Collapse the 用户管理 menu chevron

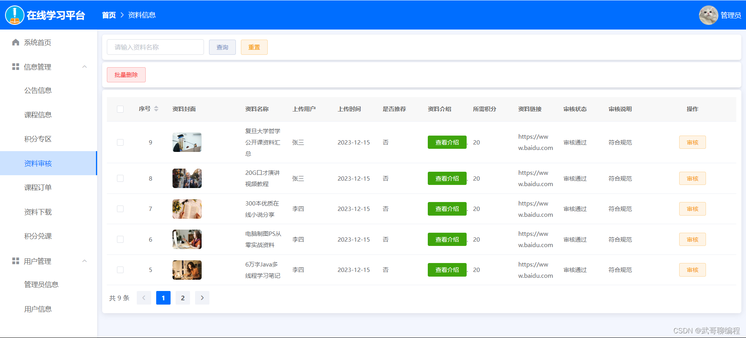84,261
